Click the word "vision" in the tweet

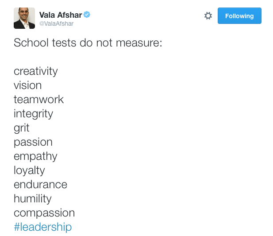(28, 85)
